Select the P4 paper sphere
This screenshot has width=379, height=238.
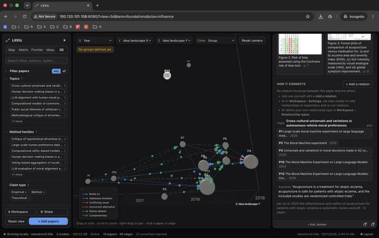coord(251,162)
